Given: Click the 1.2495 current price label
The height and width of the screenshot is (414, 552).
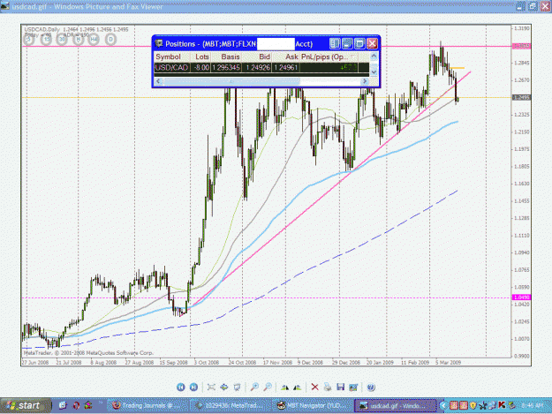Looking at the screenshot, I should coord(521,97).
